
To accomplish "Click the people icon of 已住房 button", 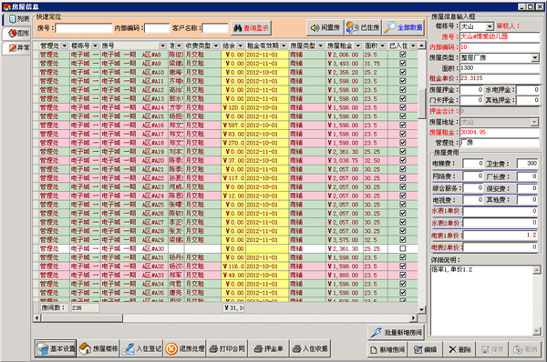I will pos(352,27).
